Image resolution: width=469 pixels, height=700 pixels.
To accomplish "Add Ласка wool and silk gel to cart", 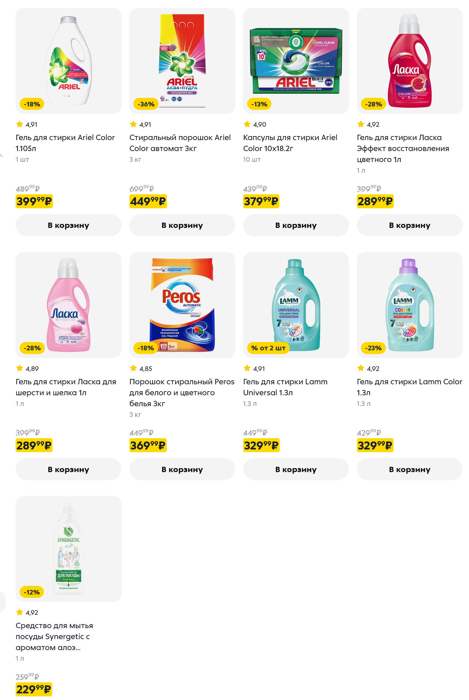I will pos(68,469).
